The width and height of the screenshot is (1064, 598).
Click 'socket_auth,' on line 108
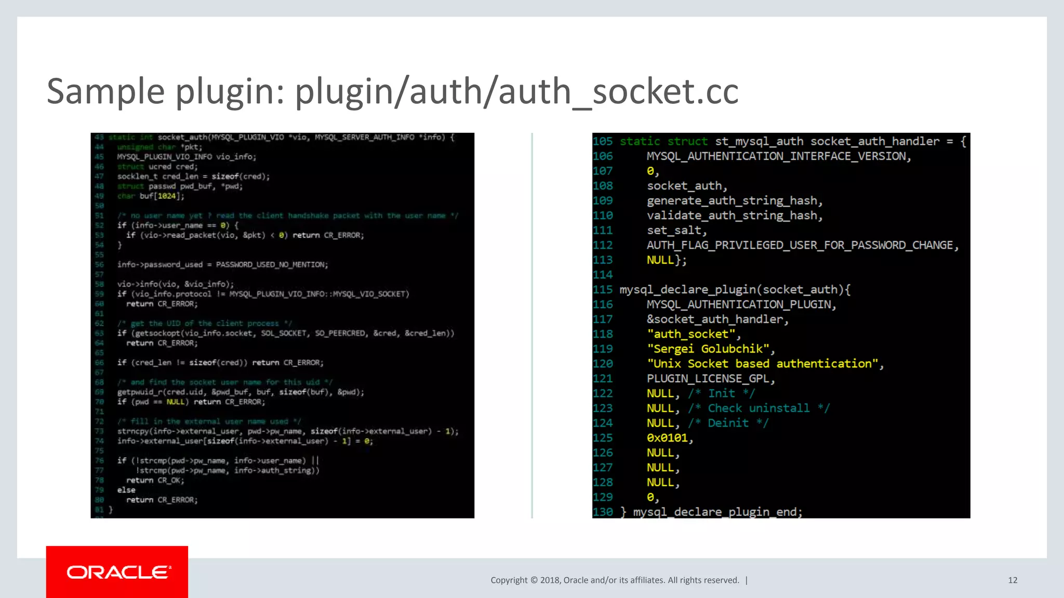click(x=687, y=186)
